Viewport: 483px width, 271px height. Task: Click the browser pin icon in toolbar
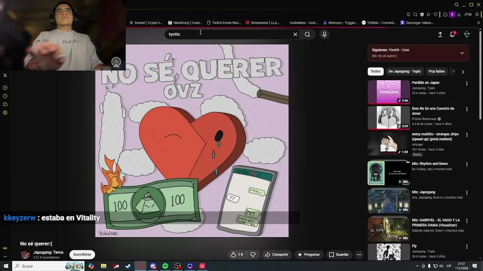coord(408,15)
